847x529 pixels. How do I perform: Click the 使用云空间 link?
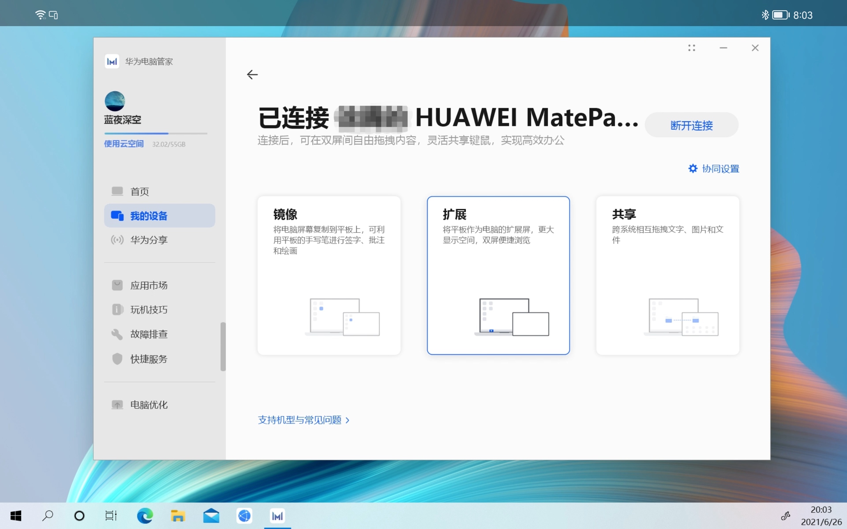(123, 144)
